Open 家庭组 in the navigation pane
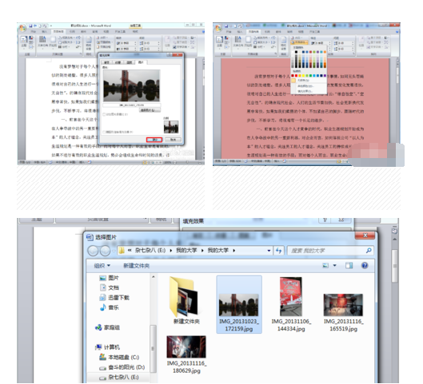 click(107, 327)
